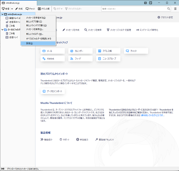Open the hamburger application menu
This screenshot has width=179, height=171.
(x=175, y=9)
